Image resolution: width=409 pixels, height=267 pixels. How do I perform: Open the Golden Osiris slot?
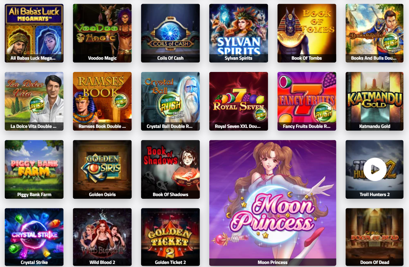coord(102,169)
